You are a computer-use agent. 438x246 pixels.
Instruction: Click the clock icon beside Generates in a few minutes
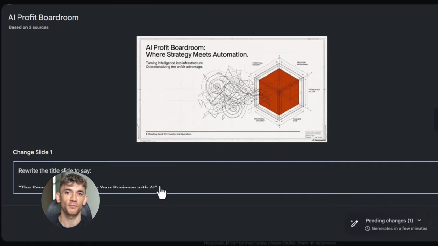(x=368, y=228)
